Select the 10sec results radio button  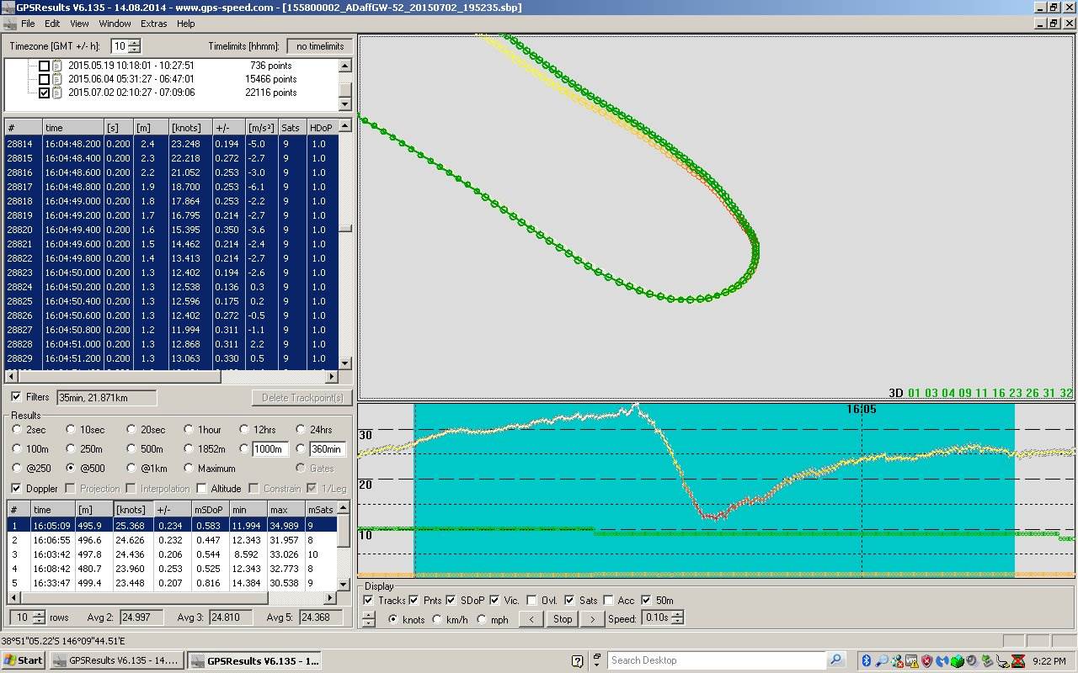coord(71,429)
